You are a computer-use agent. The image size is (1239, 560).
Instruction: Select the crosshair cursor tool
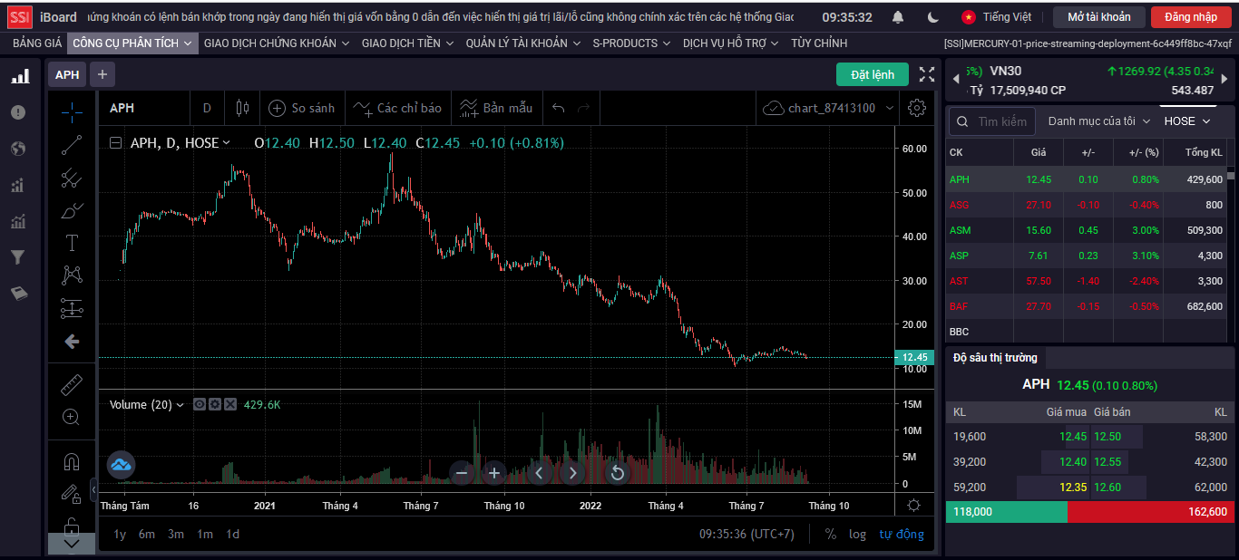pos(72,111)
